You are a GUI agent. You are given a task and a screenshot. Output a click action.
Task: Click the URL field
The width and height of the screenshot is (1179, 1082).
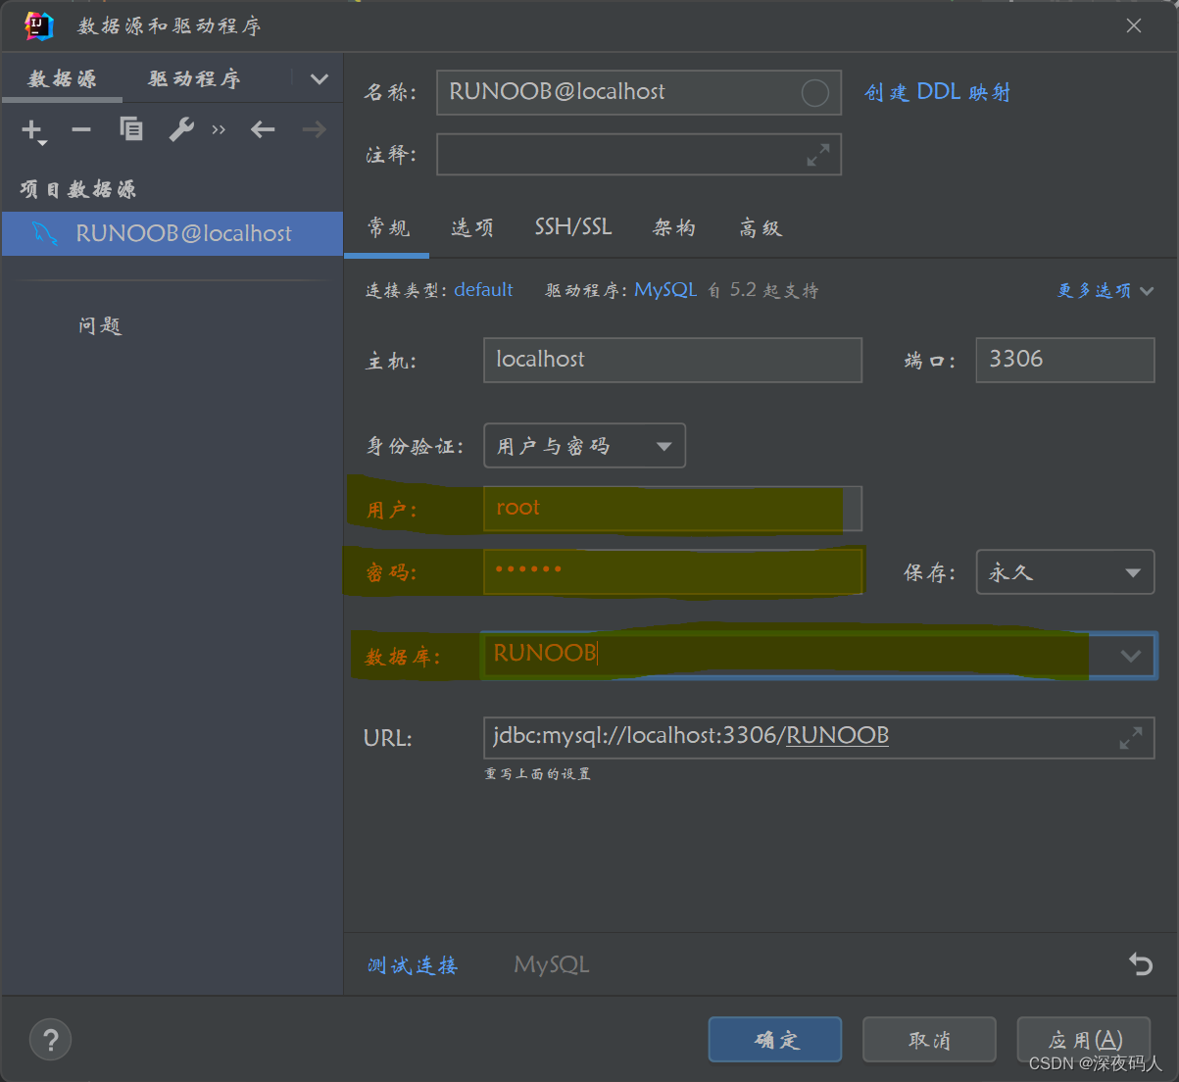pos(818,738)
